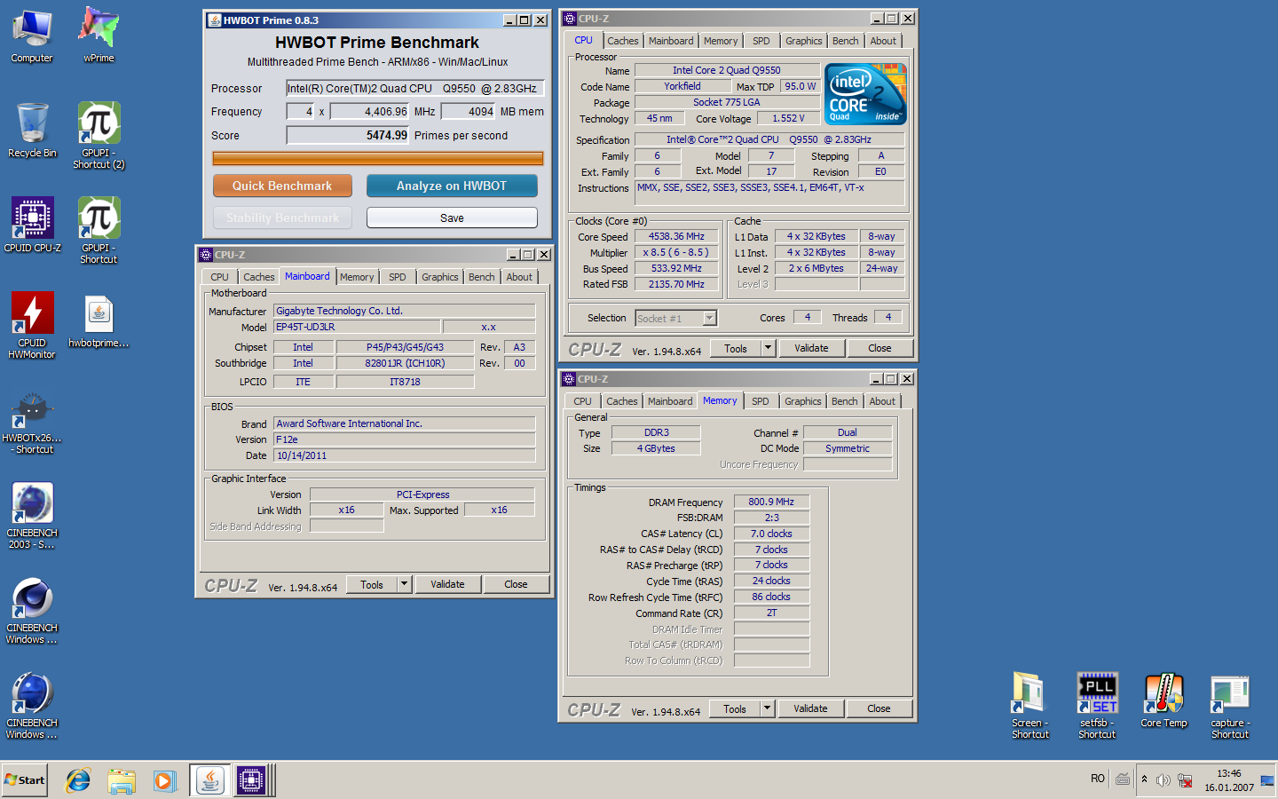Image resolution: width=1278 pixels, height=799 pixels.
Task: Click the Processor name field in HWBOT Prime
Action: point(414,88)
